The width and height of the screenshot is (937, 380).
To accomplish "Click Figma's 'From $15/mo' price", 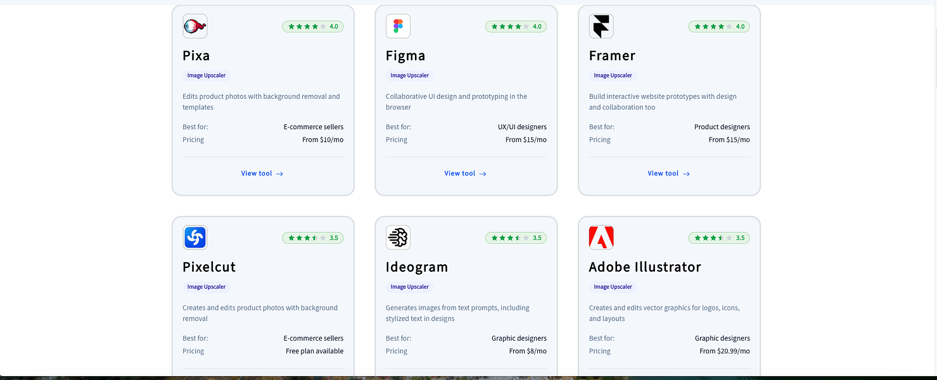I will [526, 140].
